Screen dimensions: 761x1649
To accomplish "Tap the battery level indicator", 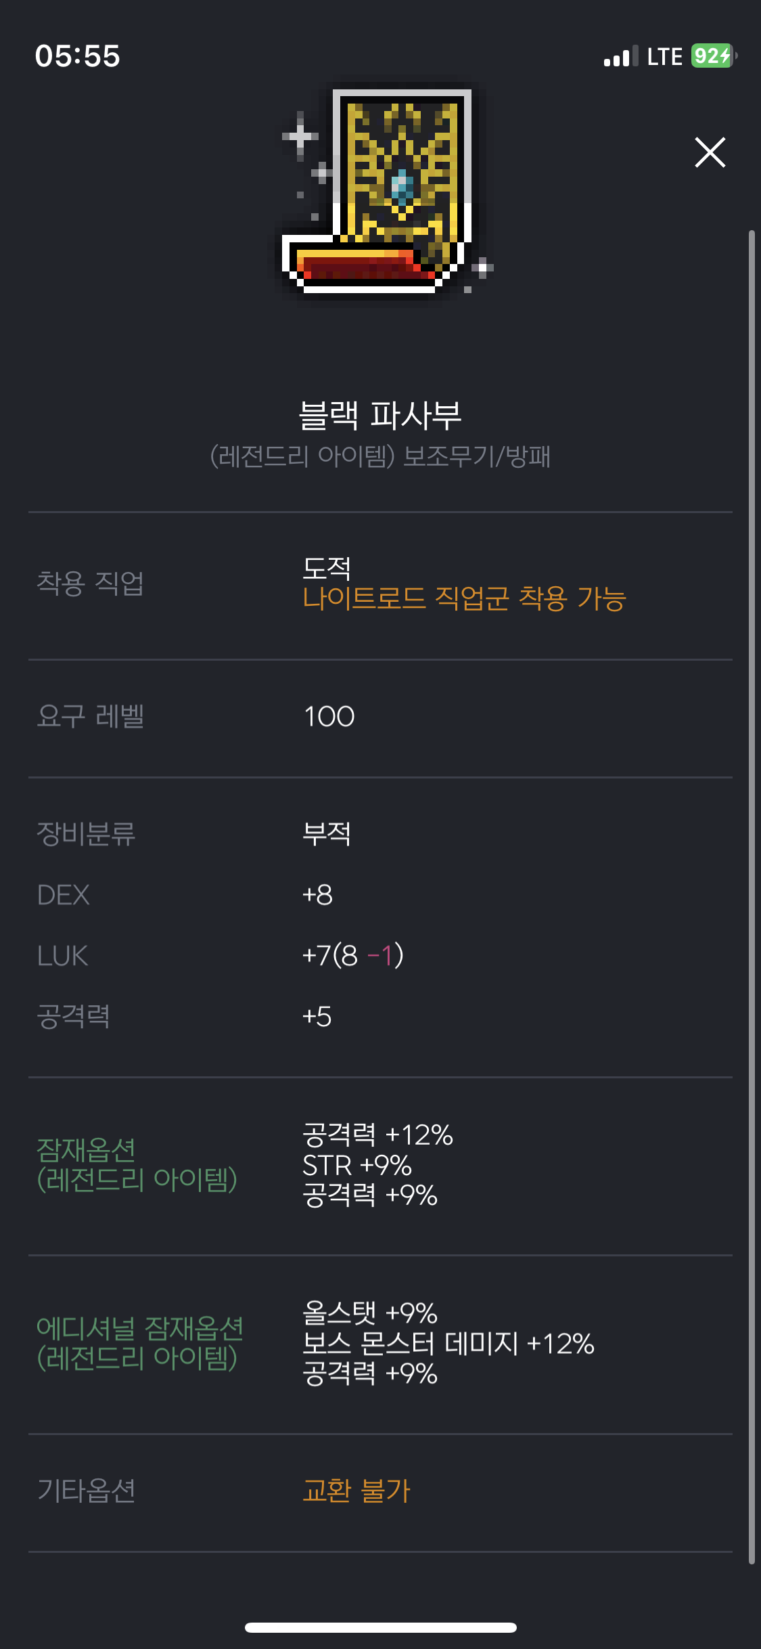I will (714, 56).
